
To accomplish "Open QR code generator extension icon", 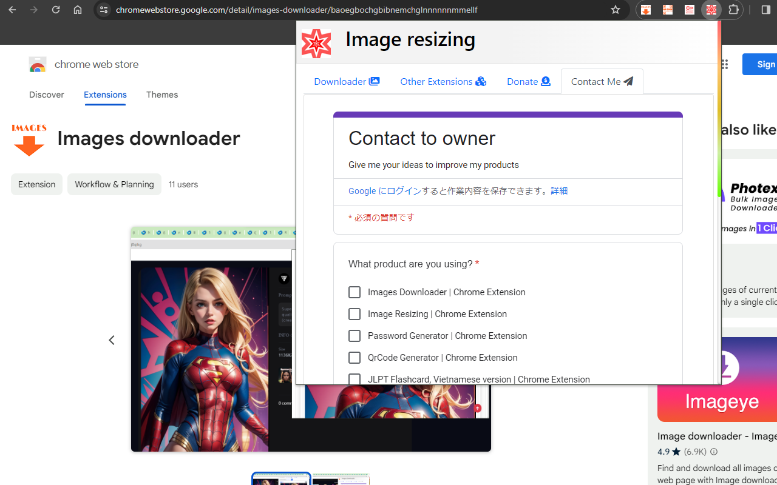I will [668, 10].
